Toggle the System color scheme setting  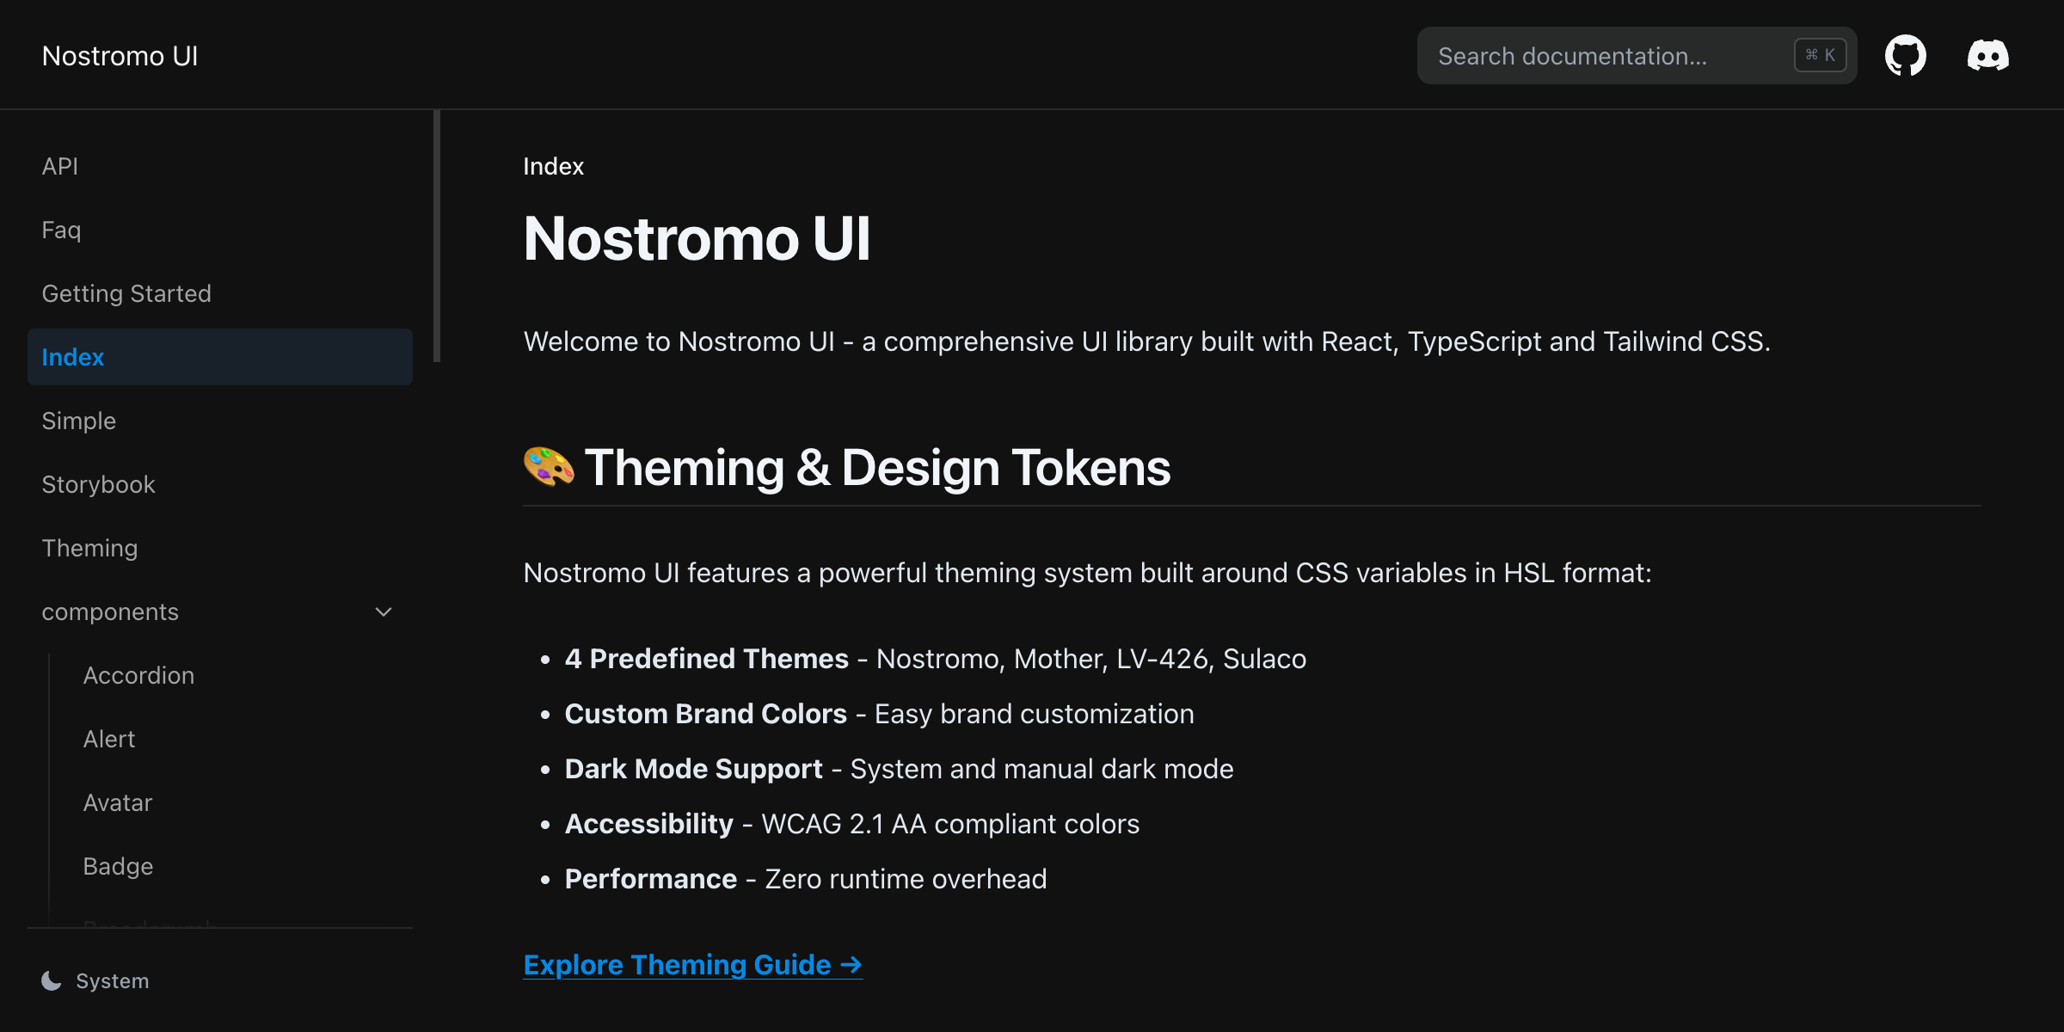(x=95, y=980)
